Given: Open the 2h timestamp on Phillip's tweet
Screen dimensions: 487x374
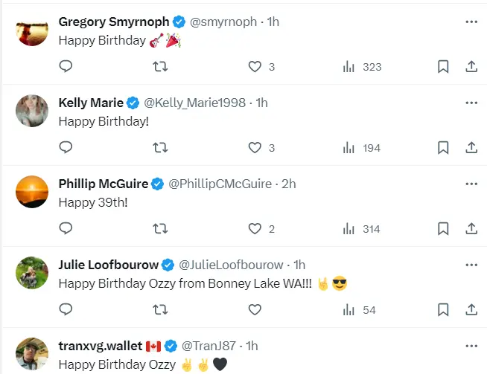Looking at the screenshot, I should tap(289, 184).
